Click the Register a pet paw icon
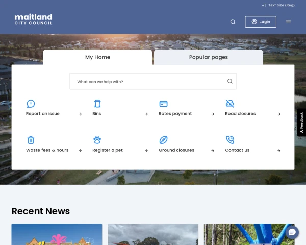This screenshot has width=306, height=245. [97, 140]
